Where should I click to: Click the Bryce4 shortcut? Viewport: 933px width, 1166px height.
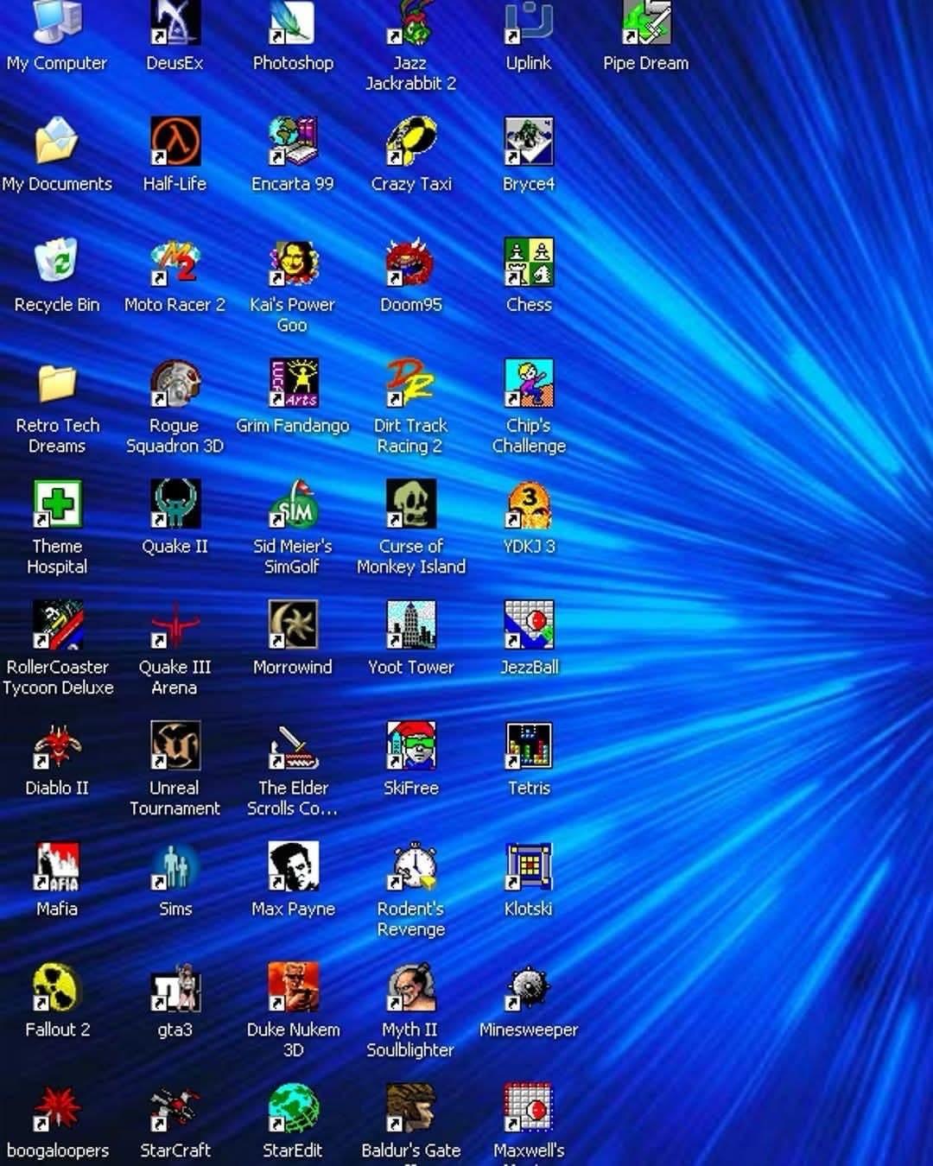coord(529,141)
